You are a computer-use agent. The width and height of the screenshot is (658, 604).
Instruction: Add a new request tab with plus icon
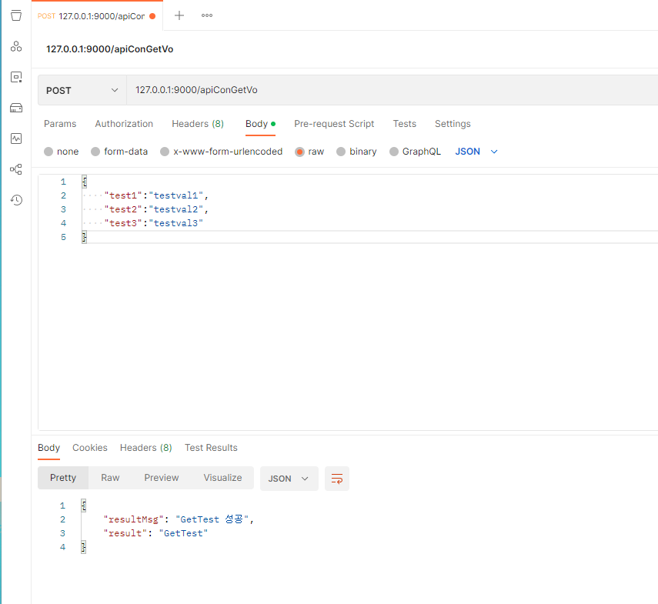click(179, 15)
